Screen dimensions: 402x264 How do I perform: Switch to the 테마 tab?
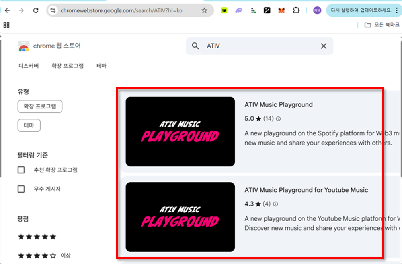(101, 66)
